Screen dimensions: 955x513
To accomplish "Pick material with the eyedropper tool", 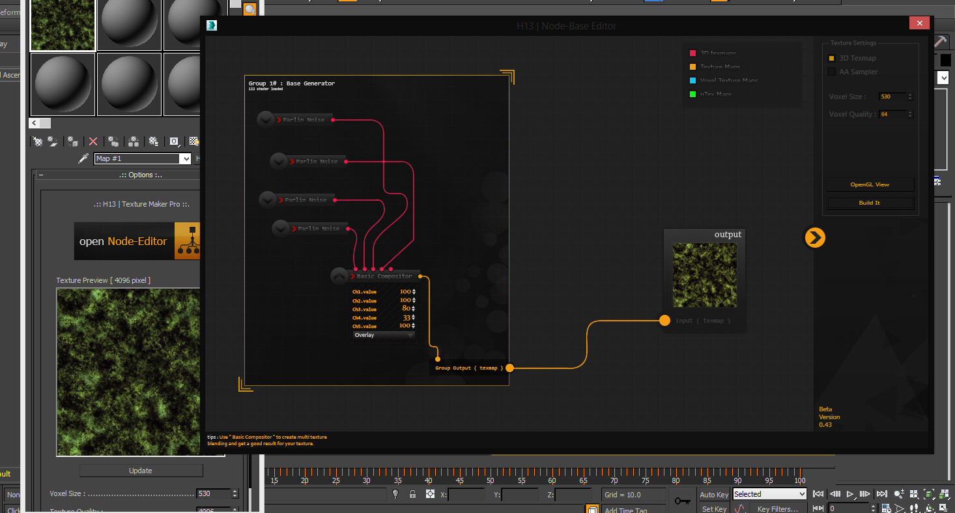I will pos(83,158).
